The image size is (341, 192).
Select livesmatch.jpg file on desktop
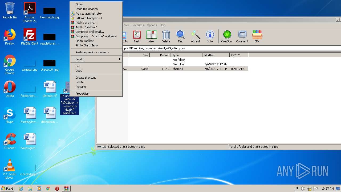click(x=50, y=13)
